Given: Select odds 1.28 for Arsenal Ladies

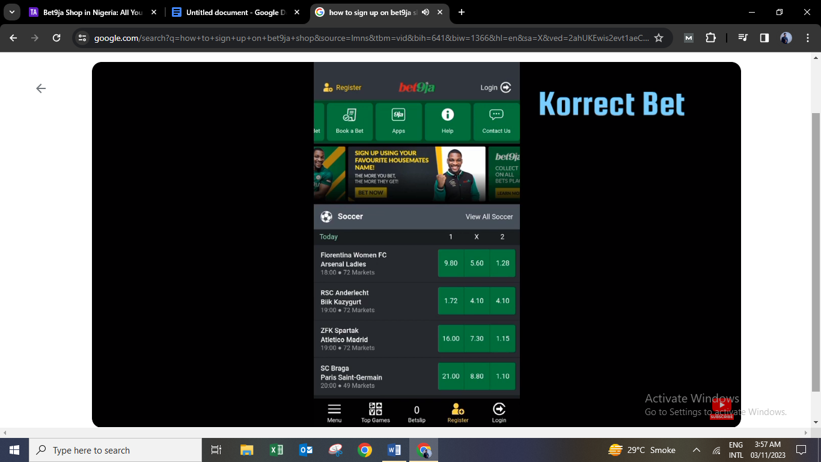Looking at the screenshot, I should tap(502, 263).
